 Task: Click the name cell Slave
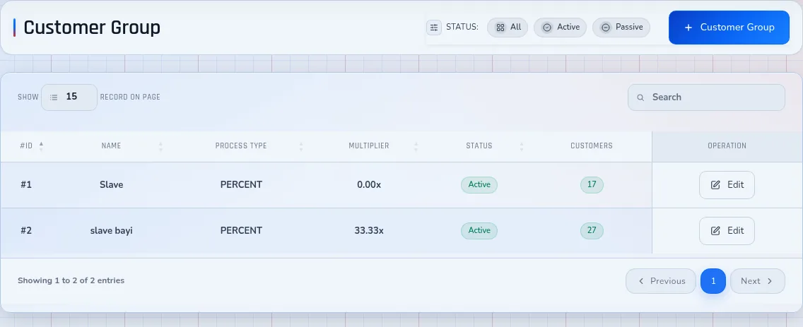pos(111,185)
